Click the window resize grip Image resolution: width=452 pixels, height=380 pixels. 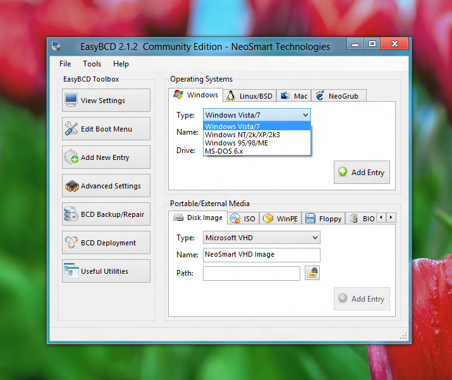[x=403, y=336]
